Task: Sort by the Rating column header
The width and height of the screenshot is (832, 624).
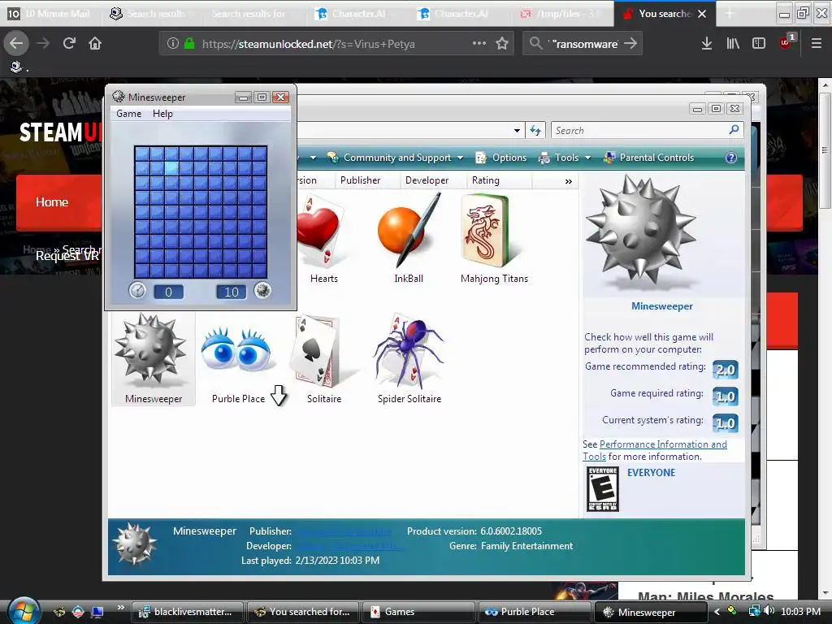Action: 486,180
